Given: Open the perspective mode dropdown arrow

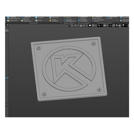Looking at the screenshot, I should coord(96,25).
